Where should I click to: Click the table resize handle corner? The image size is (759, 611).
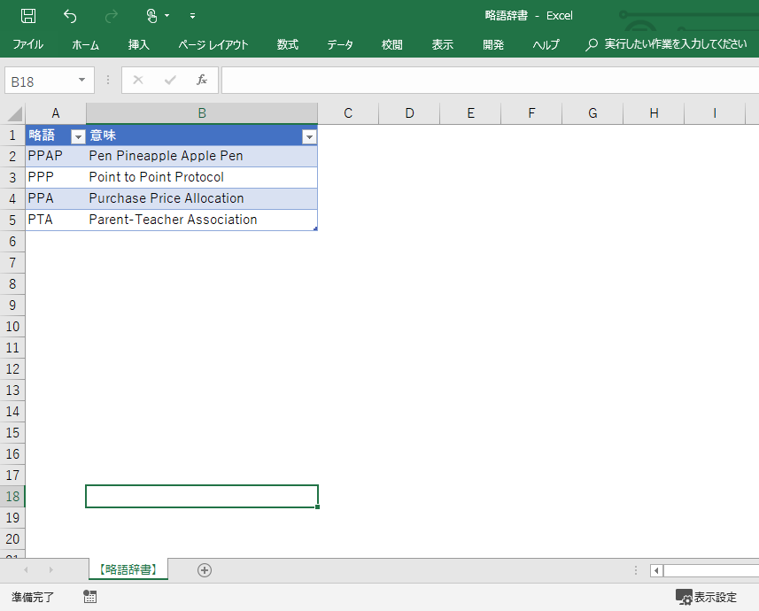[x=315, y=228]
